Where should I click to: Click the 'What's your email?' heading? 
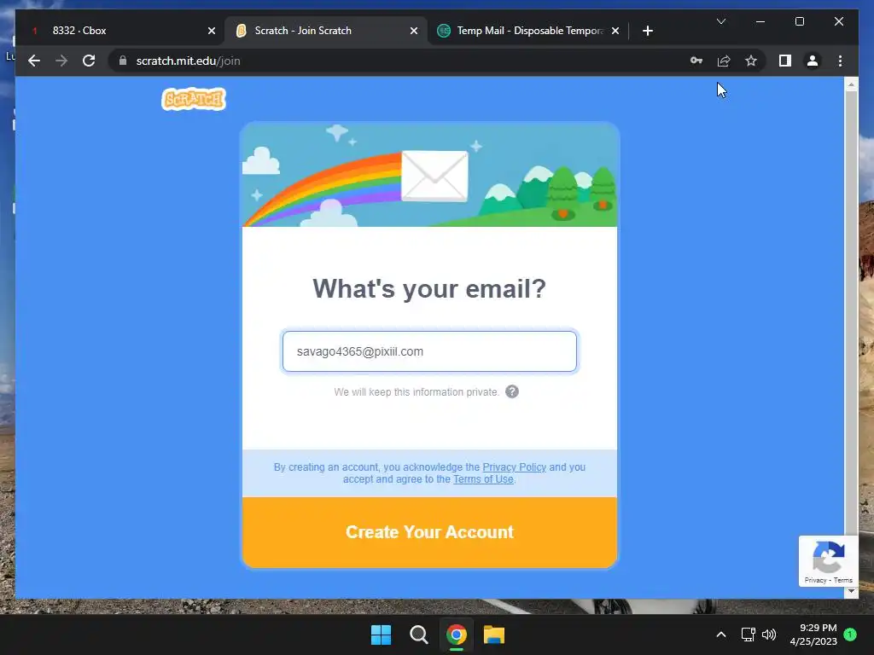tap(429, 288)
